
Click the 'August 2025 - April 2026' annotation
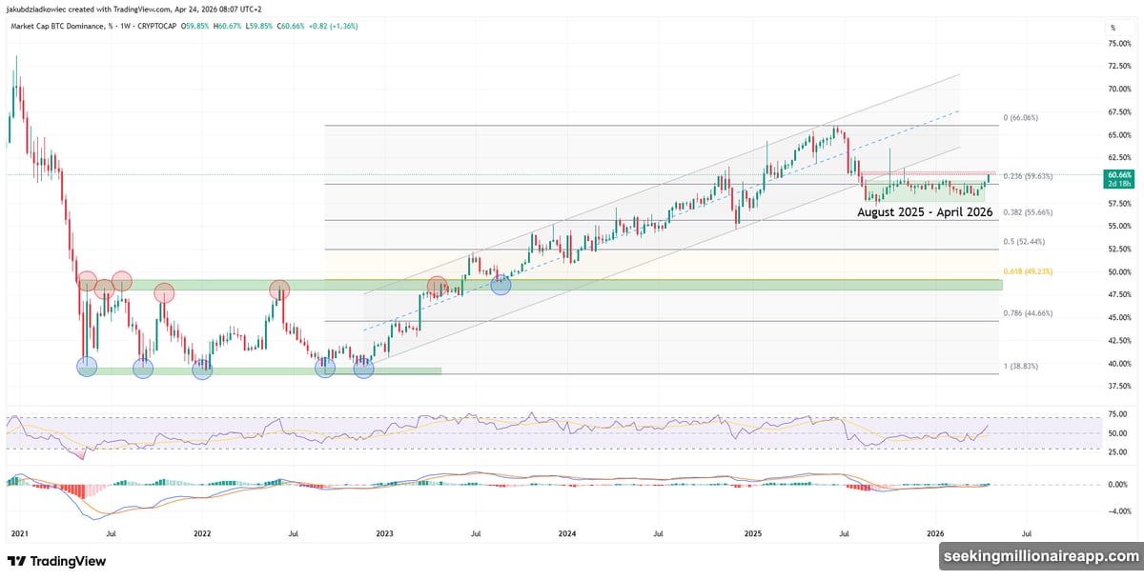click(926, 213)
